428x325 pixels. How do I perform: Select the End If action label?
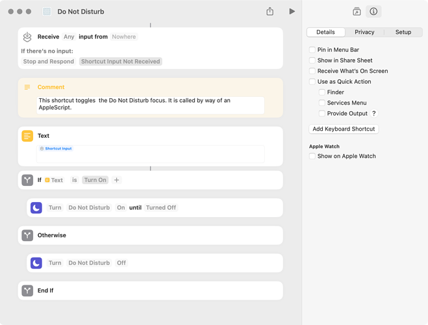(45, 291)
